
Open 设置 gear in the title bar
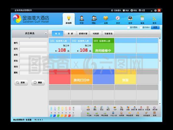(142, 10)
